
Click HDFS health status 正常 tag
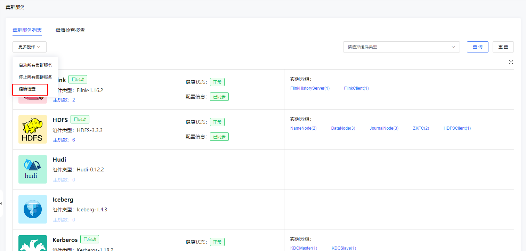pyautogui.click(x=217, y=122)
